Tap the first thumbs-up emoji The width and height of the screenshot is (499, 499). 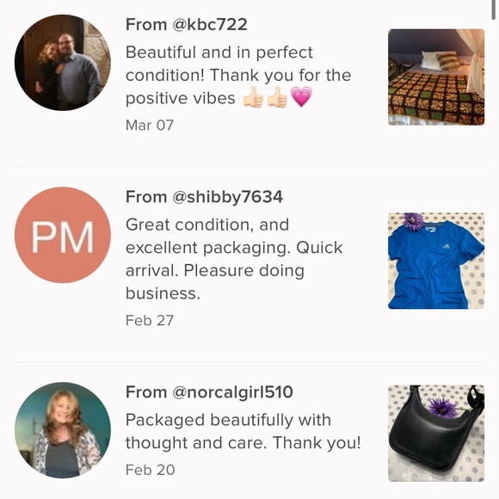tap(253, 97)
